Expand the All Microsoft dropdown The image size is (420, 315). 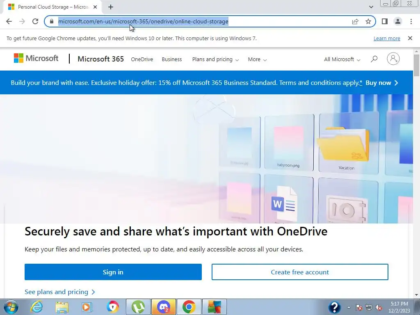[x=342, y=59]
